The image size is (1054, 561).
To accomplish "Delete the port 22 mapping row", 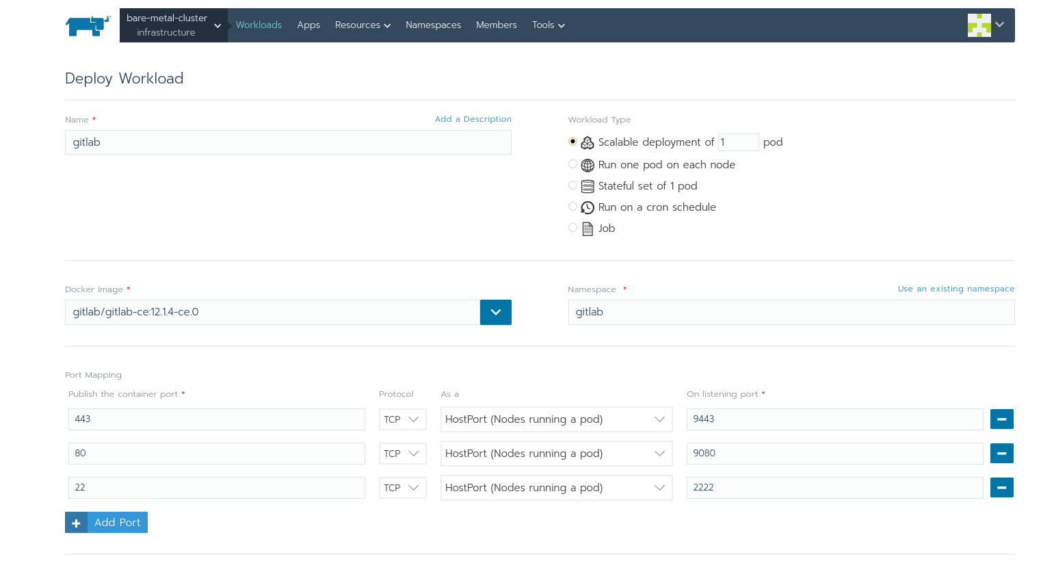I will tap(1001, 488).
